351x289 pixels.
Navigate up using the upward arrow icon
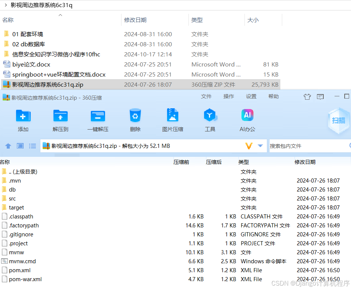(8, 146)
